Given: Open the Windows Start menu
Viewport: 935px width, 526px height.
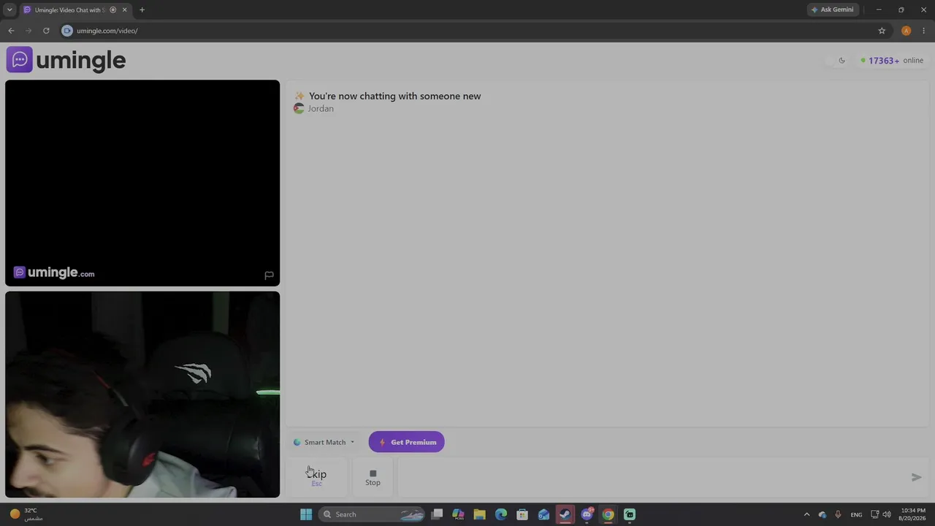Looking at the screenshot, I should pyautogui.click(x=306, y=514).
